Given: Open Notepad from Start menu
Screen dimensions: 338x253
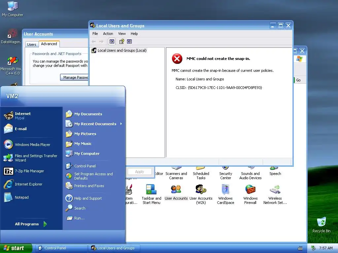Looking at the screenshot, I should [16, 197].
